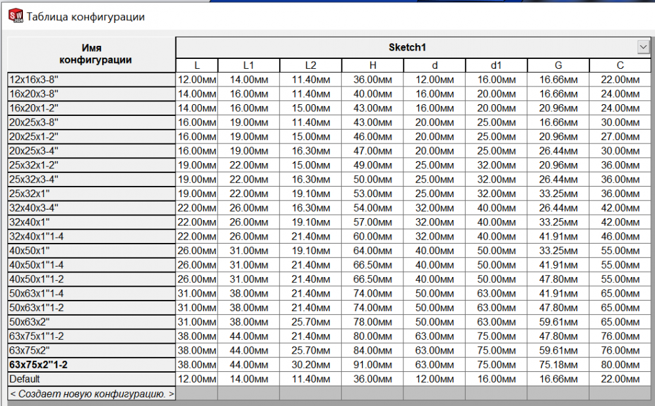Image resolution: width=655 pixels, height=406 pixels.
Task: Click C value 27.00мм in row 20x25x1-2"
Action: pos(620,137)
